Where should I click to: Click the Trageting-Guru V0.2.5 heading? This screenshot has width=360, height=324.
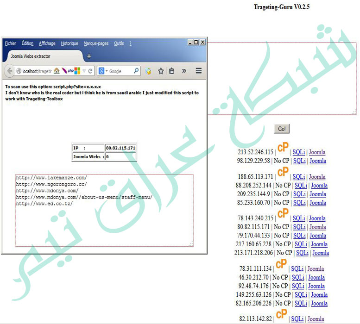(282, 7)
